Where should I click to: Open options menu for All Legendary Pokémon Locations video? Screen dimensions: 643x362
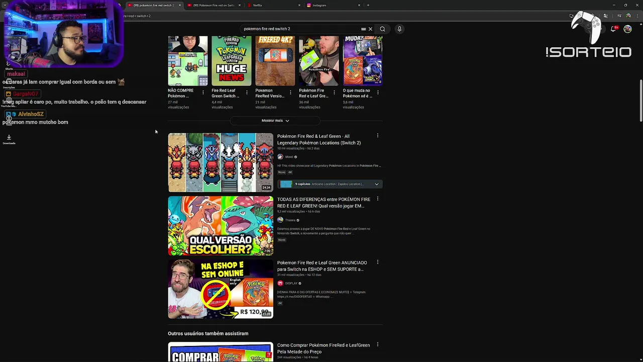click(378, 136)
